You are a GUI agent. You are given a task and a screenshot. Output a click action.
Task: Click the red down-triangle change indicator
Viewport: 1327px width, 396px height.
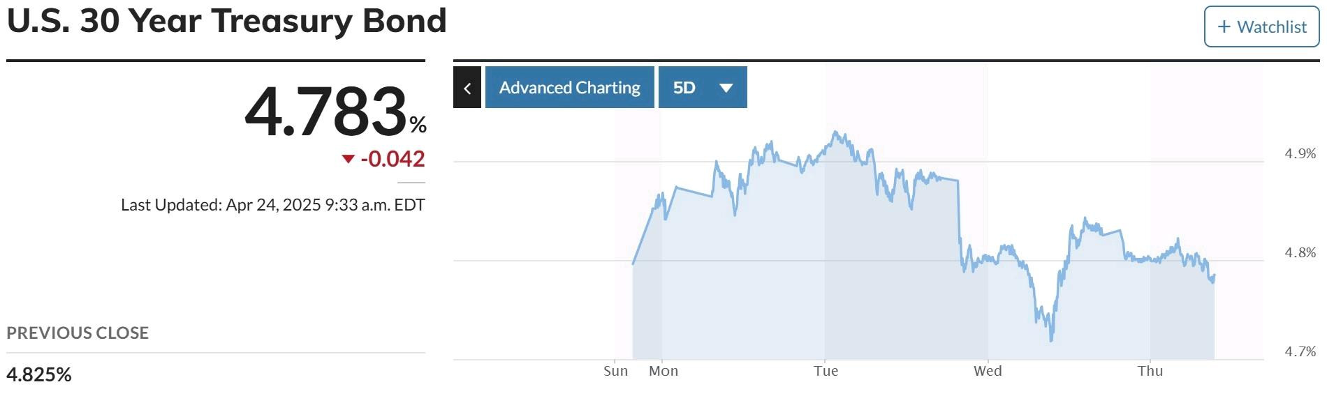point(348,159)
